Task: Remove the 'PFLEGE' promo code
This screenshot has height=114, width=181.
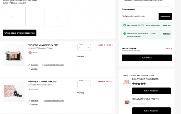Action: [x=167, y=25]
